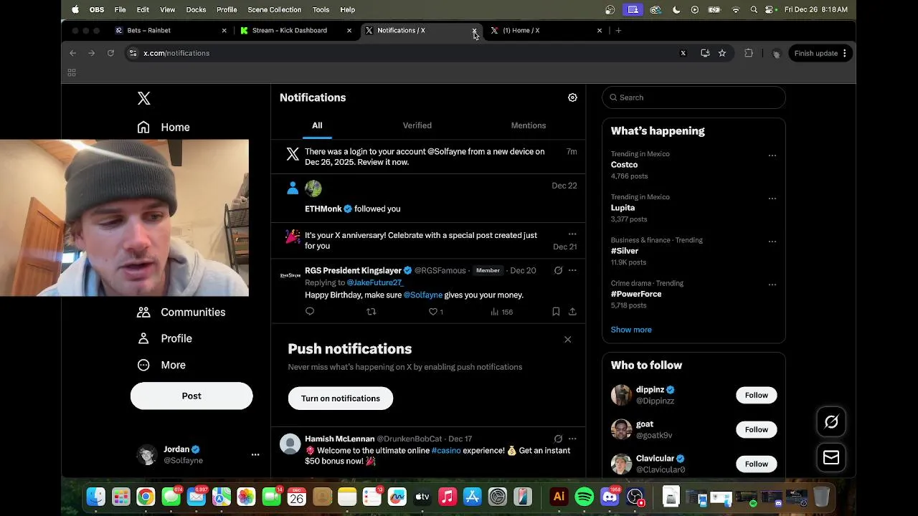Click Turn on notifications button
Screen dimensions: 918x516
click(x=341, y=398)
